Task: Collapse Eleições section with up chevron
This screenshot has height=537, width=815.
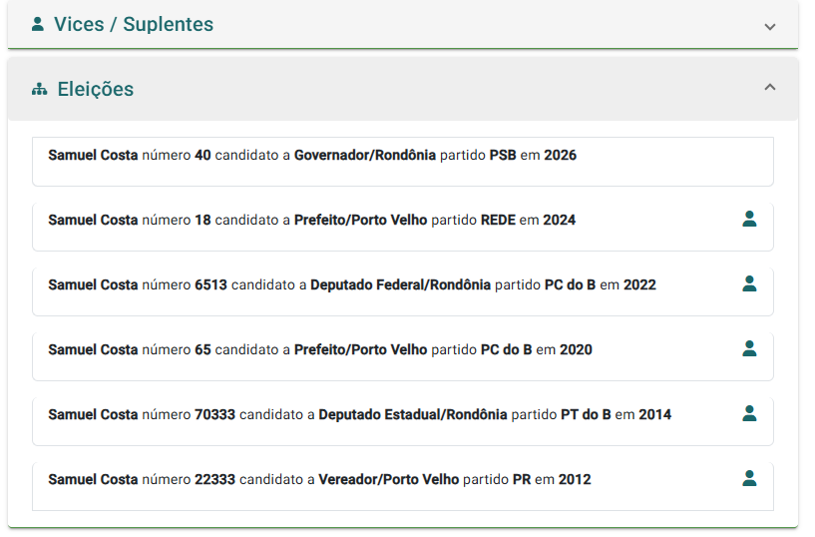Action: [770, 87]
